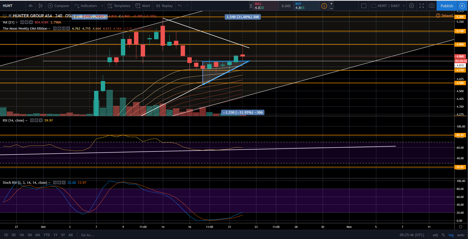The height and width of the screenshot is (239, 468).
Task: Collapse the main chart legend
Action: [4, 16]
